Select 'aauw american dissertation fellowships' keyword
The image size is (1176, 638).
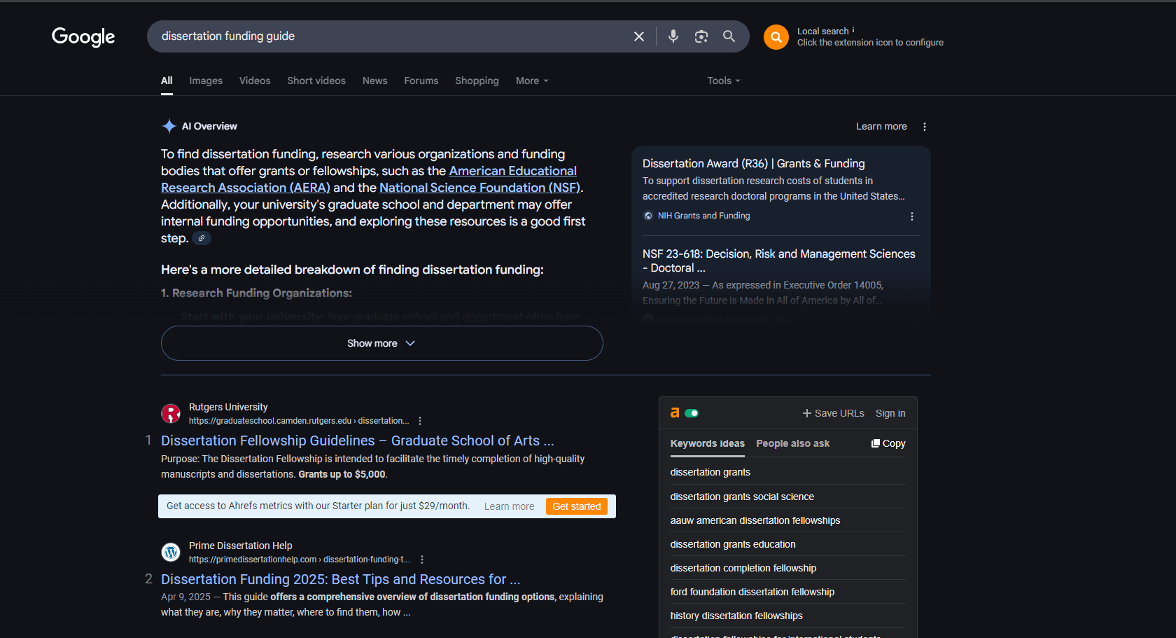(755, 520)
